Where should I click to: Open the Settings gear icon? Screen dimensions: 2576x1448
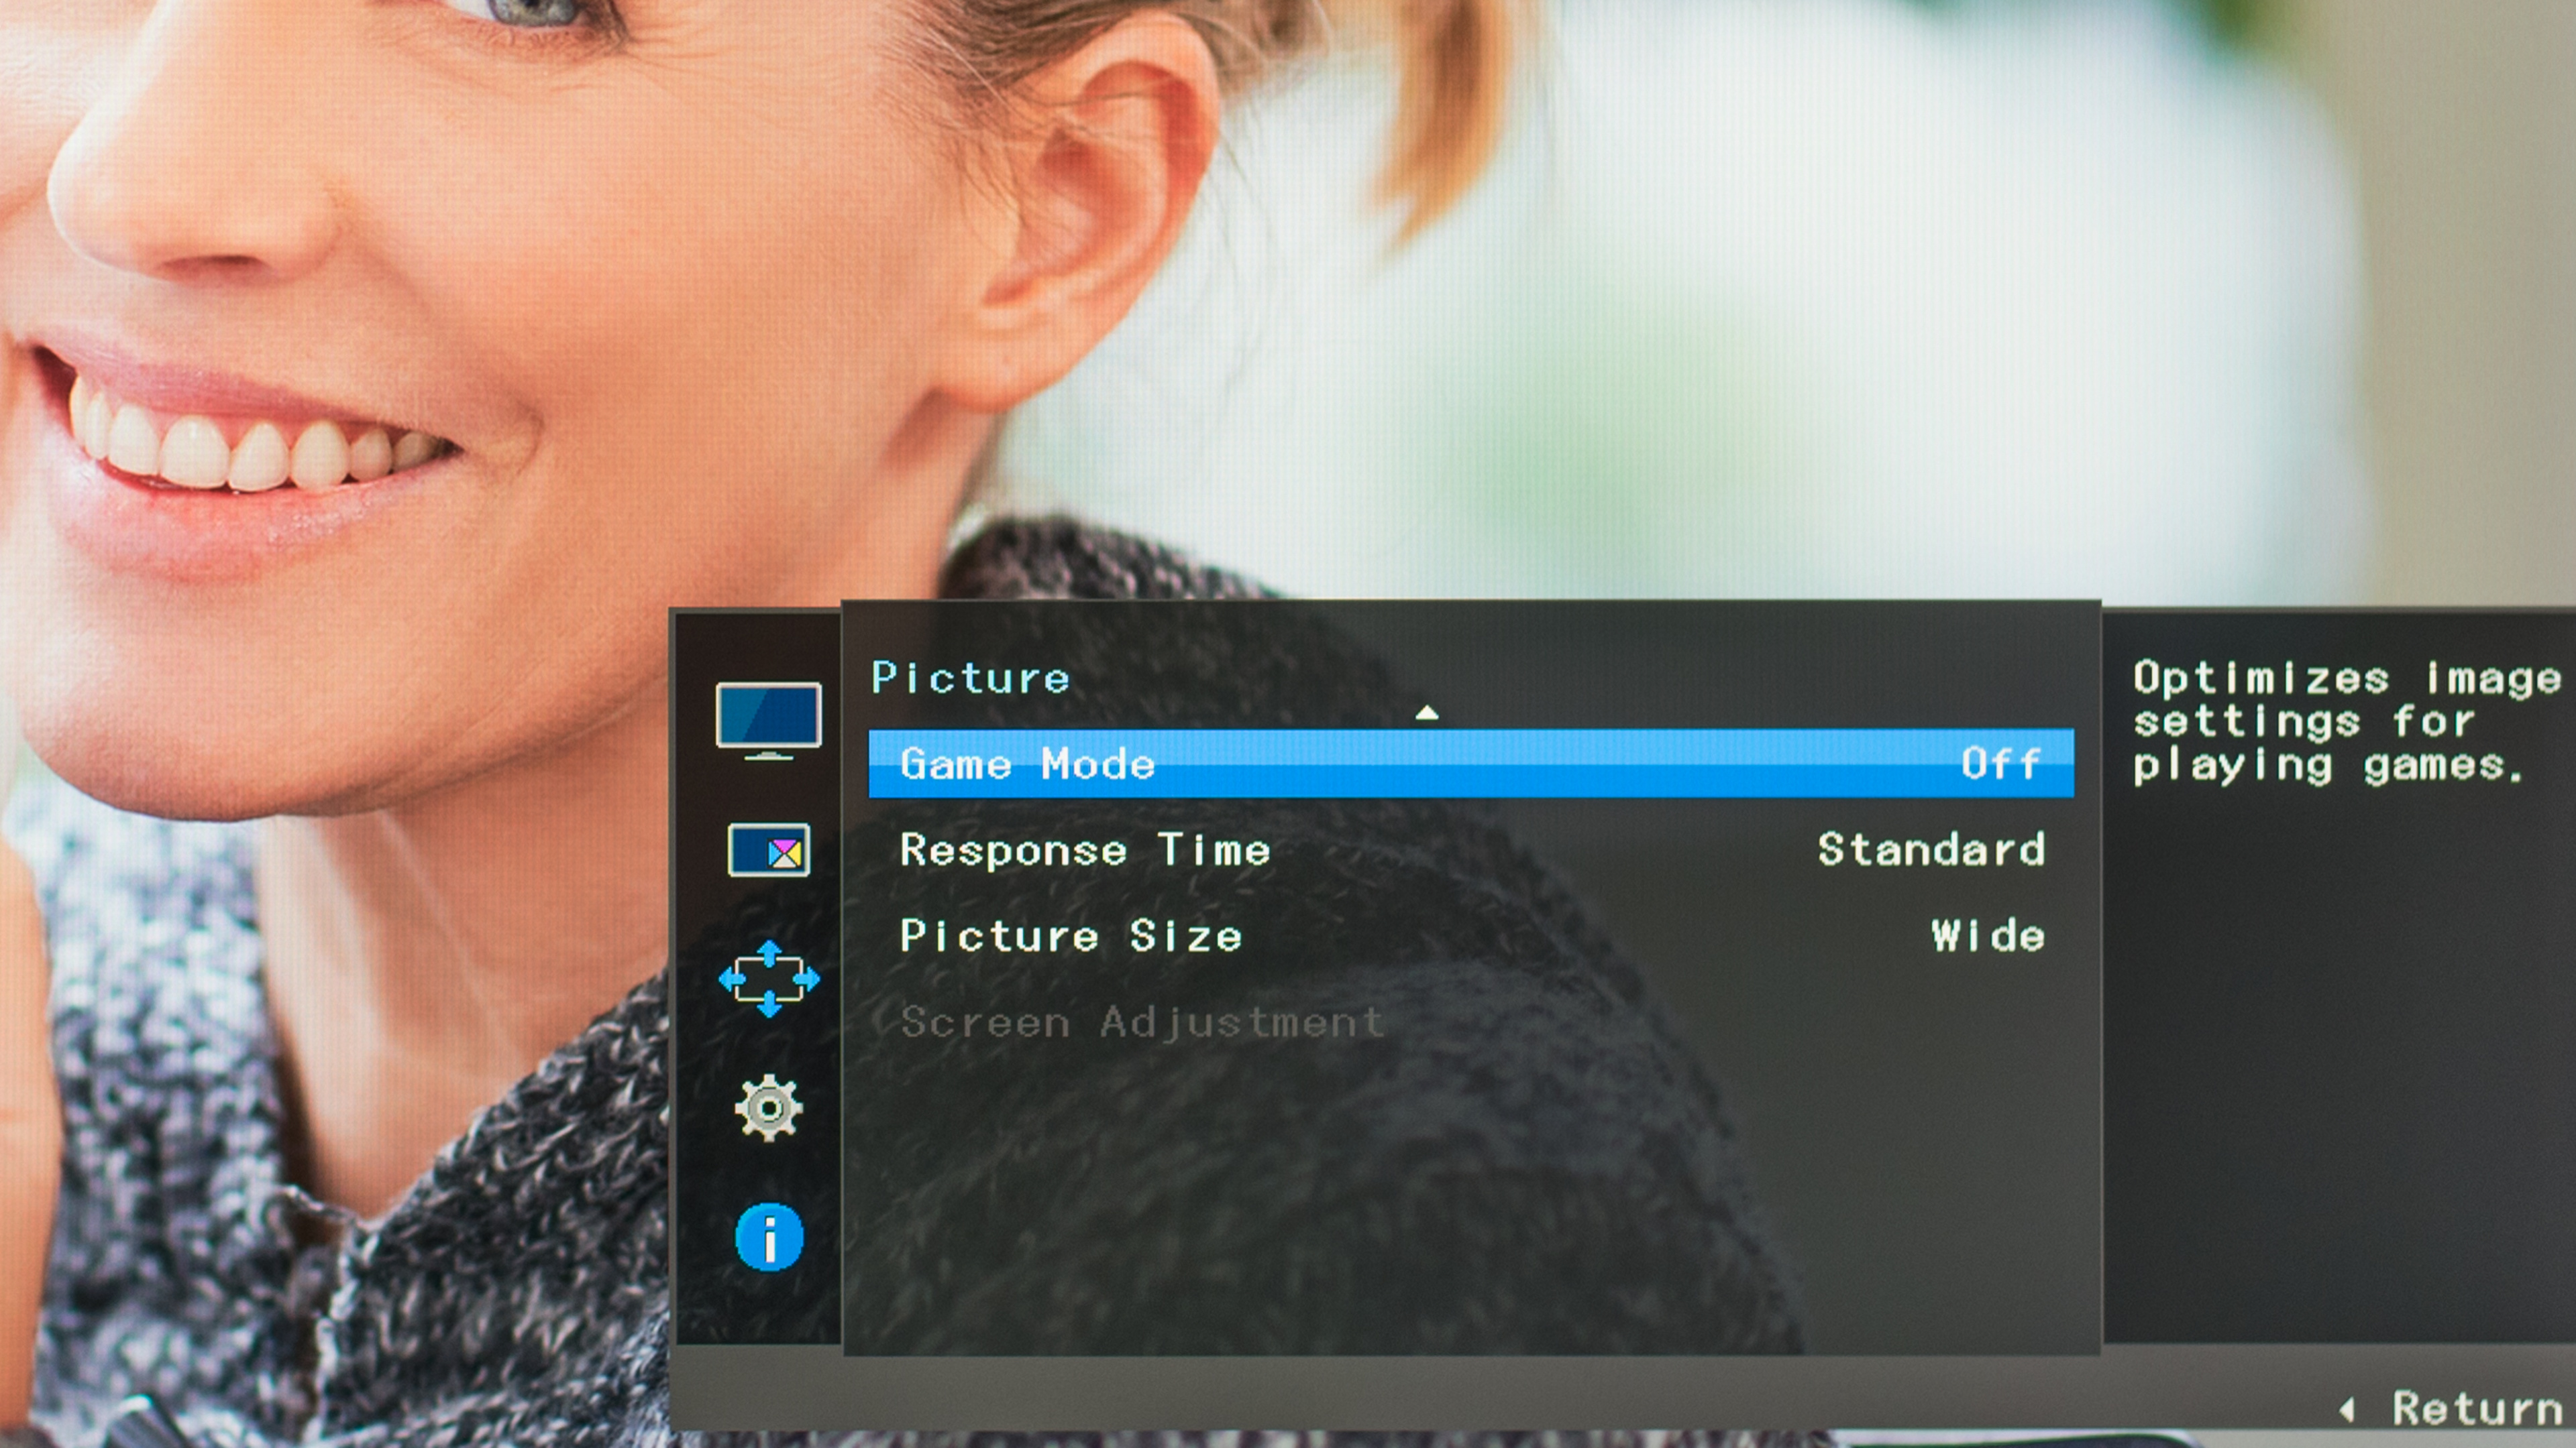tap(768, 1107)
